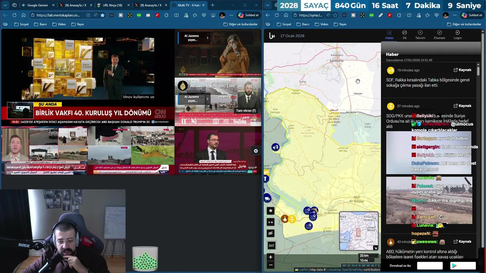Open Sohbet et Copilot in left browser

(x=249, y=15)
